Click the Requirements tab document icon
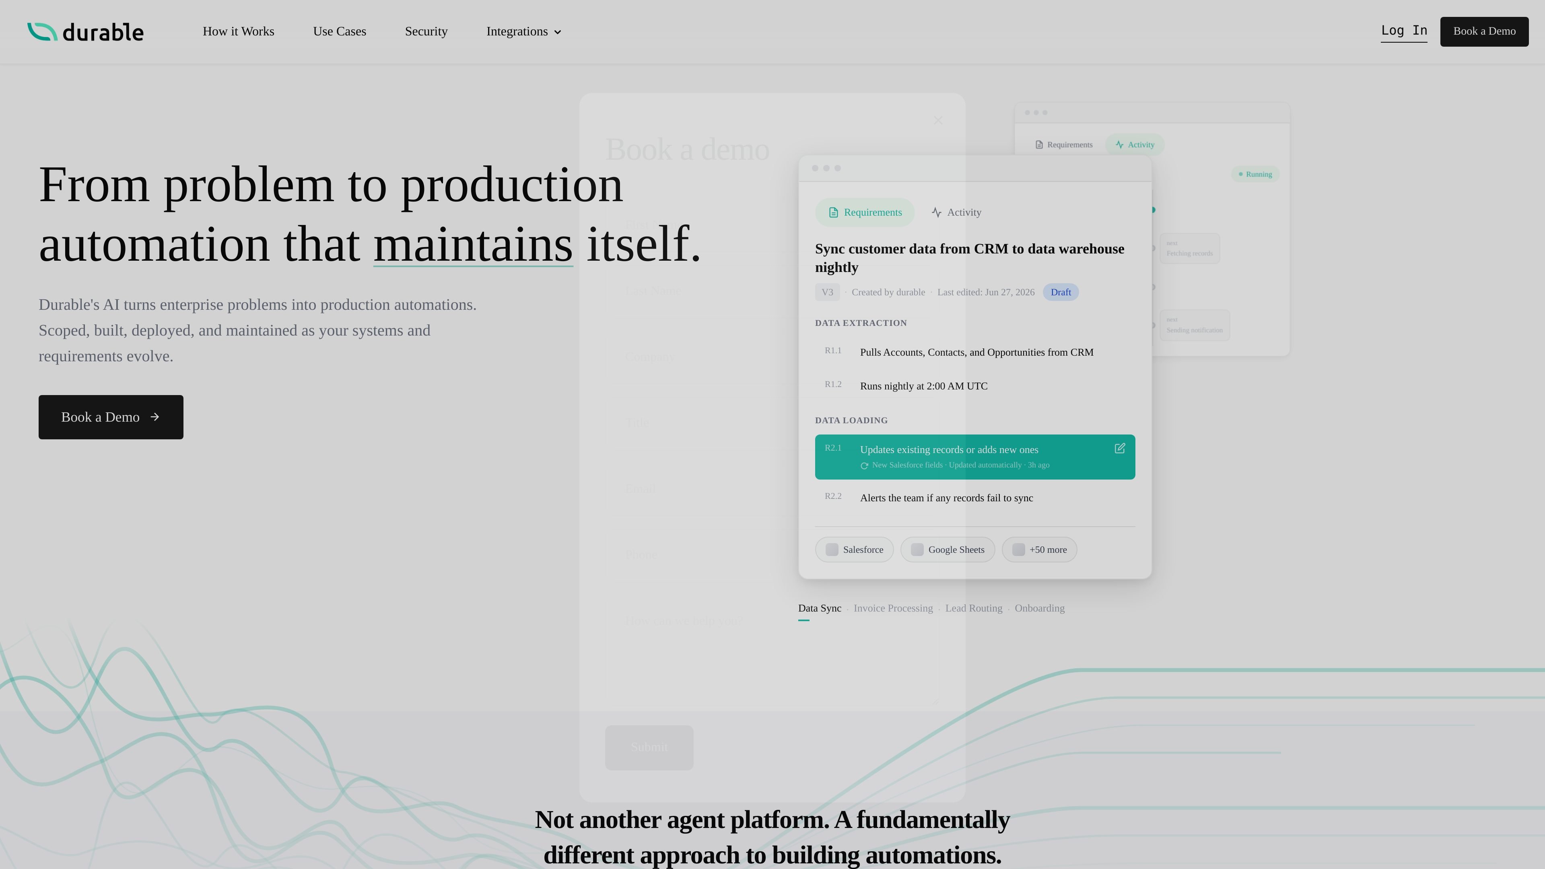Screen dimensions: 1545x869 point(833,213)
